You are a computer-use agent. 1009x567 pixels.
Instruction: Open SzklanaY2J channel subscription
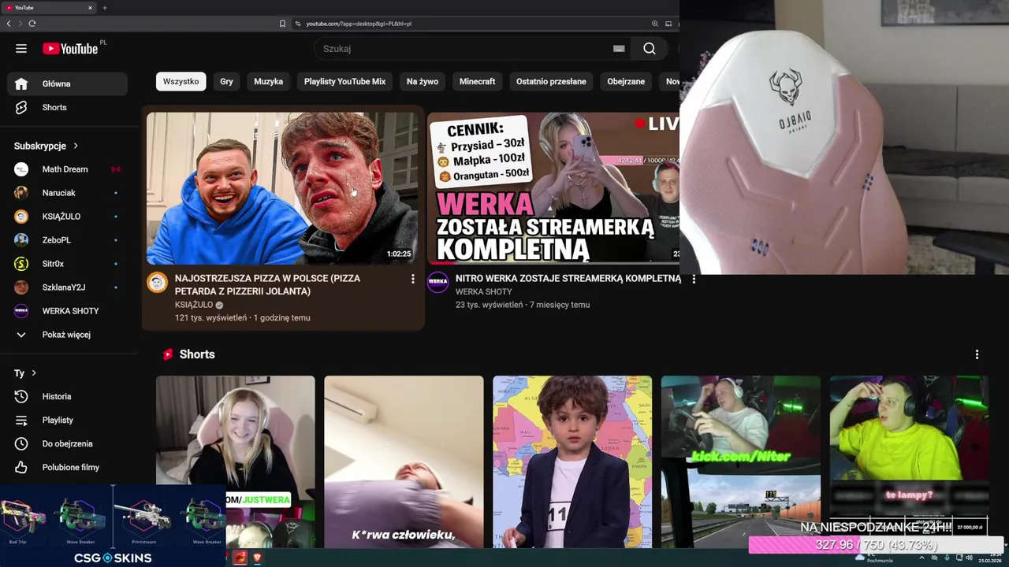coord(67,287)
